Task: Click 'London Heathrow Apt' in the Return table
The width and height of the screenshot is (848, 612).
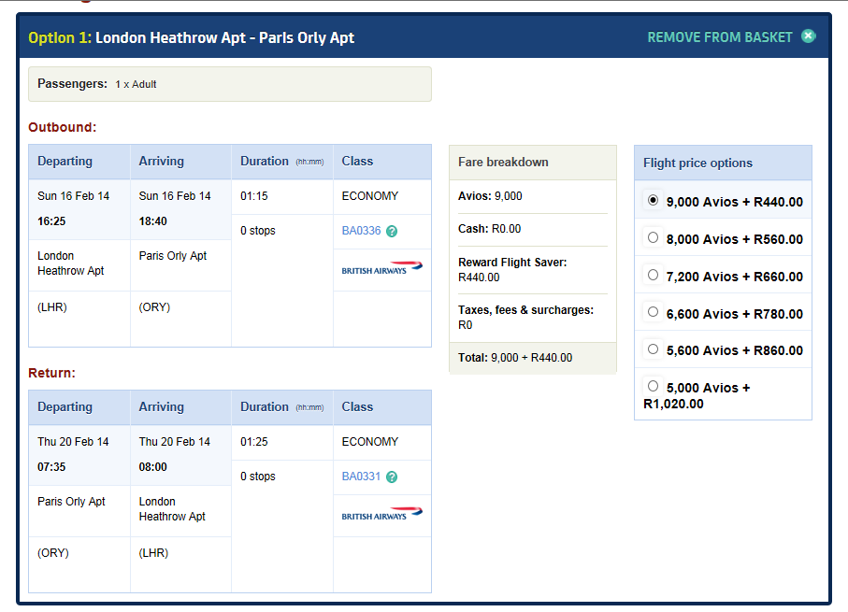Action: pyautogui.click(x=173, y=509)
